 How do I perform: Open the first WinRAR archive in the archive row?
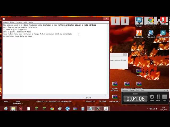[x=115, y=86]
